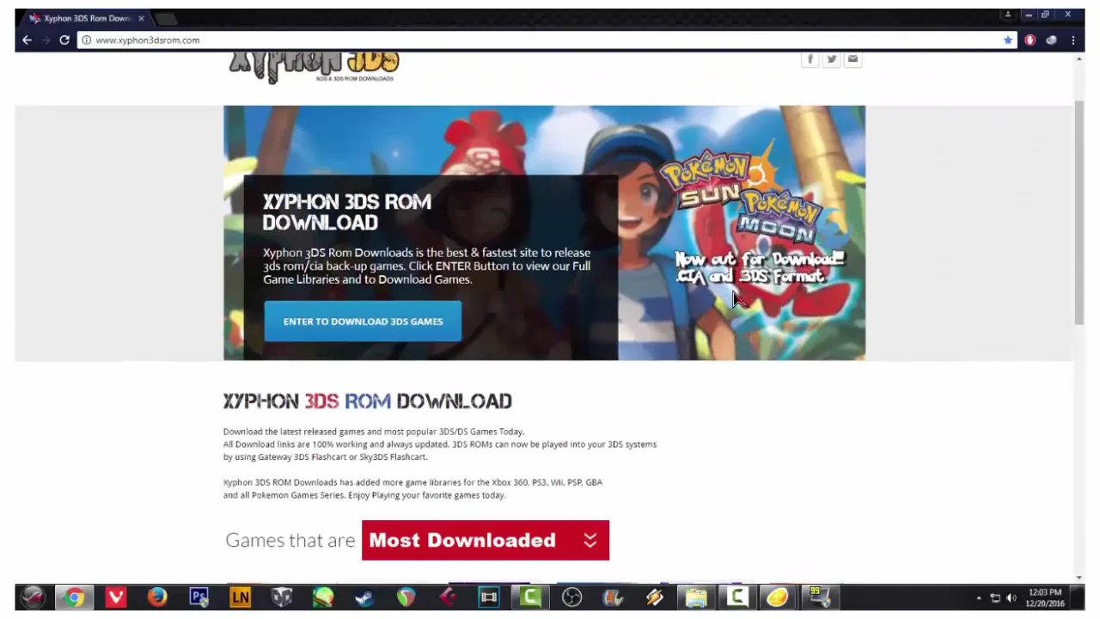Viewport: 1100px width, 619px height.
Task: Open the yellow lemon taskbar icon
Action: [x=778, y=598]
